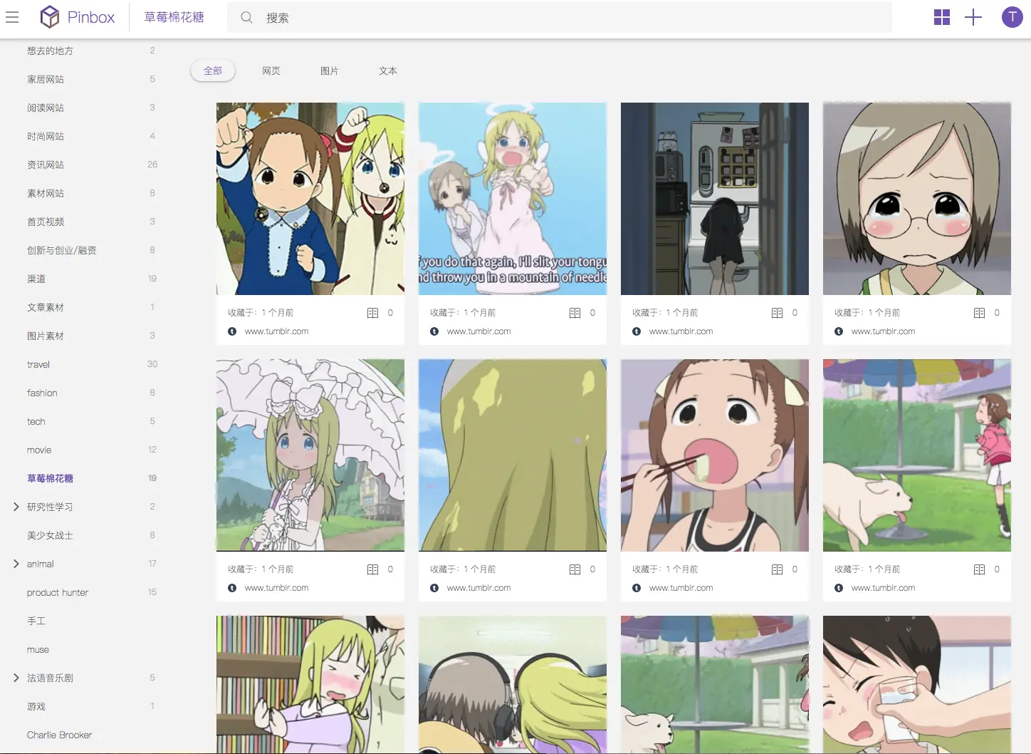Image resolution: width=1031 pixels, height=754 pixels.
Task: Click tumblr site icon on parasol girl card
Action: 232,588
